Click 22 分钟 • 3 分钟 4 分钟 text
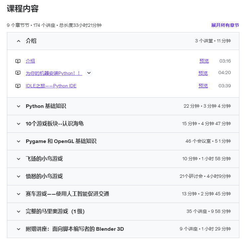Screen dimensions: 245x243 click(207, 106)
